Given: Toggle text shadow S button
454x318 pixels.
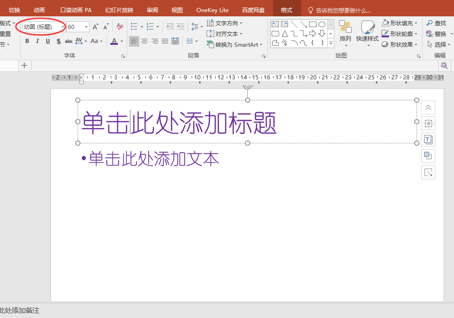Looking at the screenshot, I should point(58,41).
